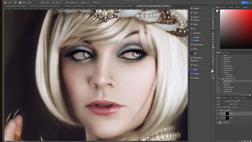Change screen mode from toolbar icon

pos(213,78)
